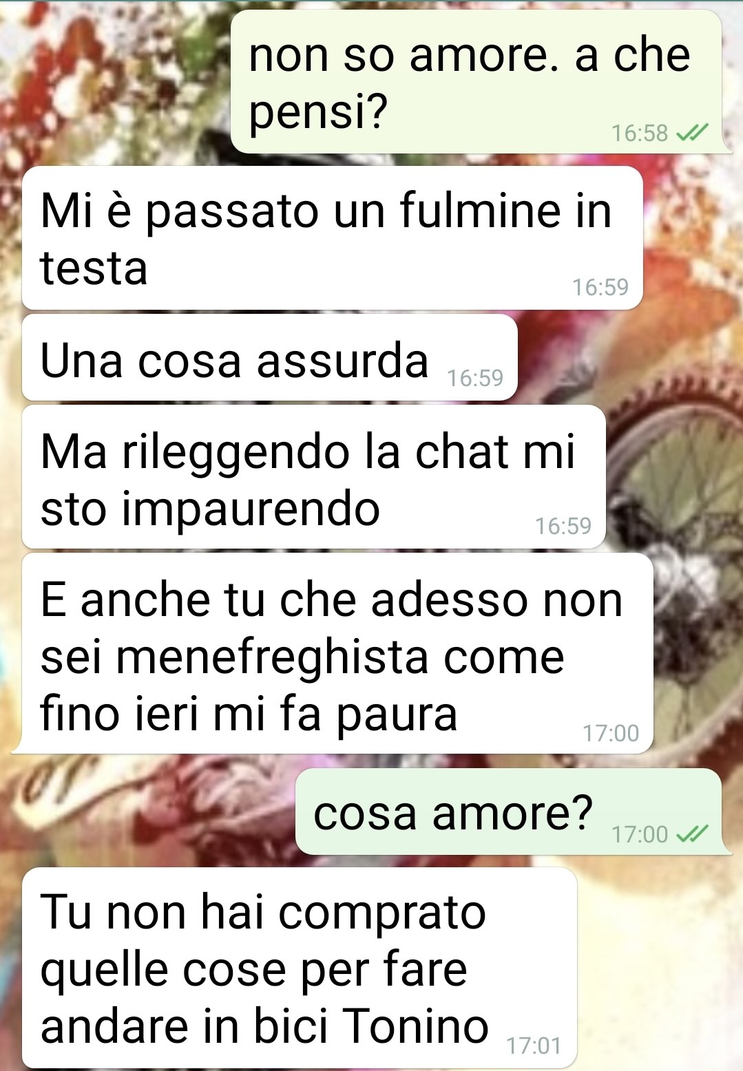
Task: Tap the double checkmark beside 17:00
Action: tap(693, 834)
